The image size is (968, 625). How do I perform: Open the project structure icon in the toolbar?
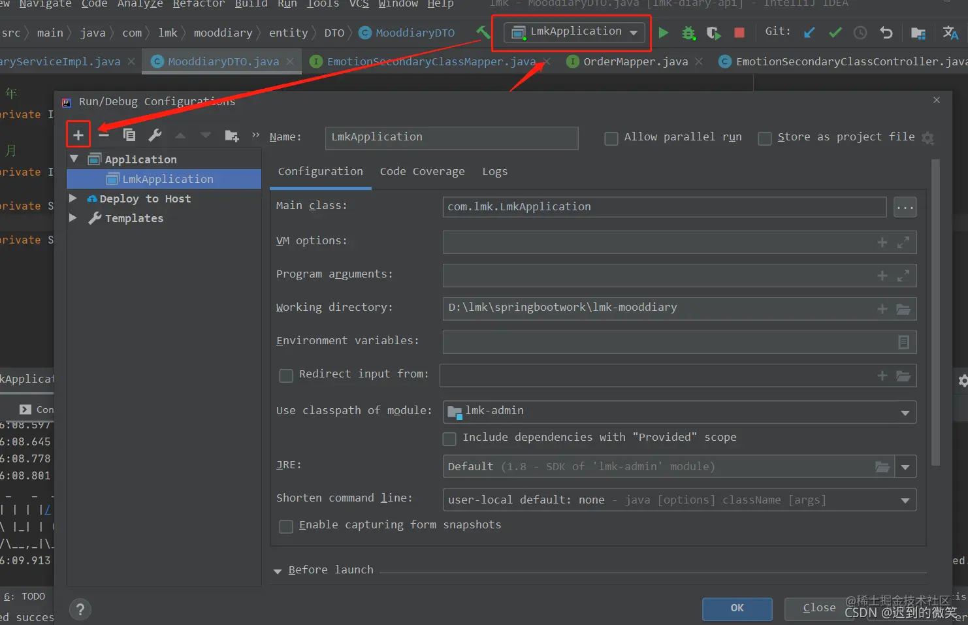coord(918,33)
